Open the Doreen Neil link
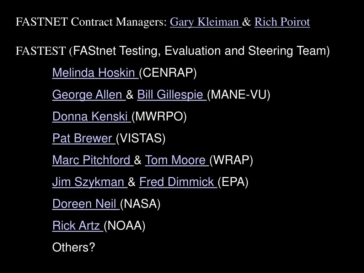 [86, 204]
